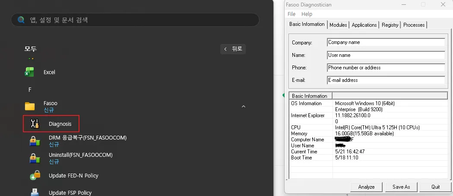The width and height of the screenshot is (453, 196).
Task: Switch to the Modules tab
Action: (x=338, y=25)
